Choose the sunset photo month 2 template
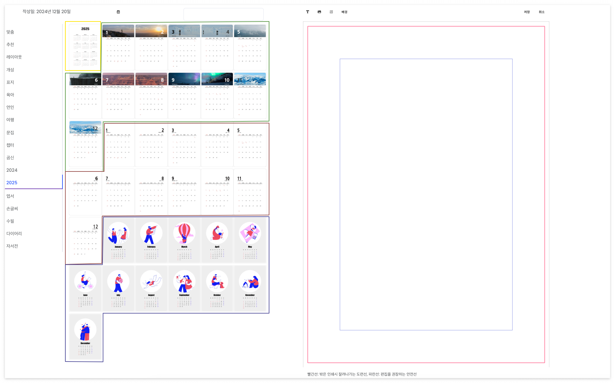 coord(151,47)
